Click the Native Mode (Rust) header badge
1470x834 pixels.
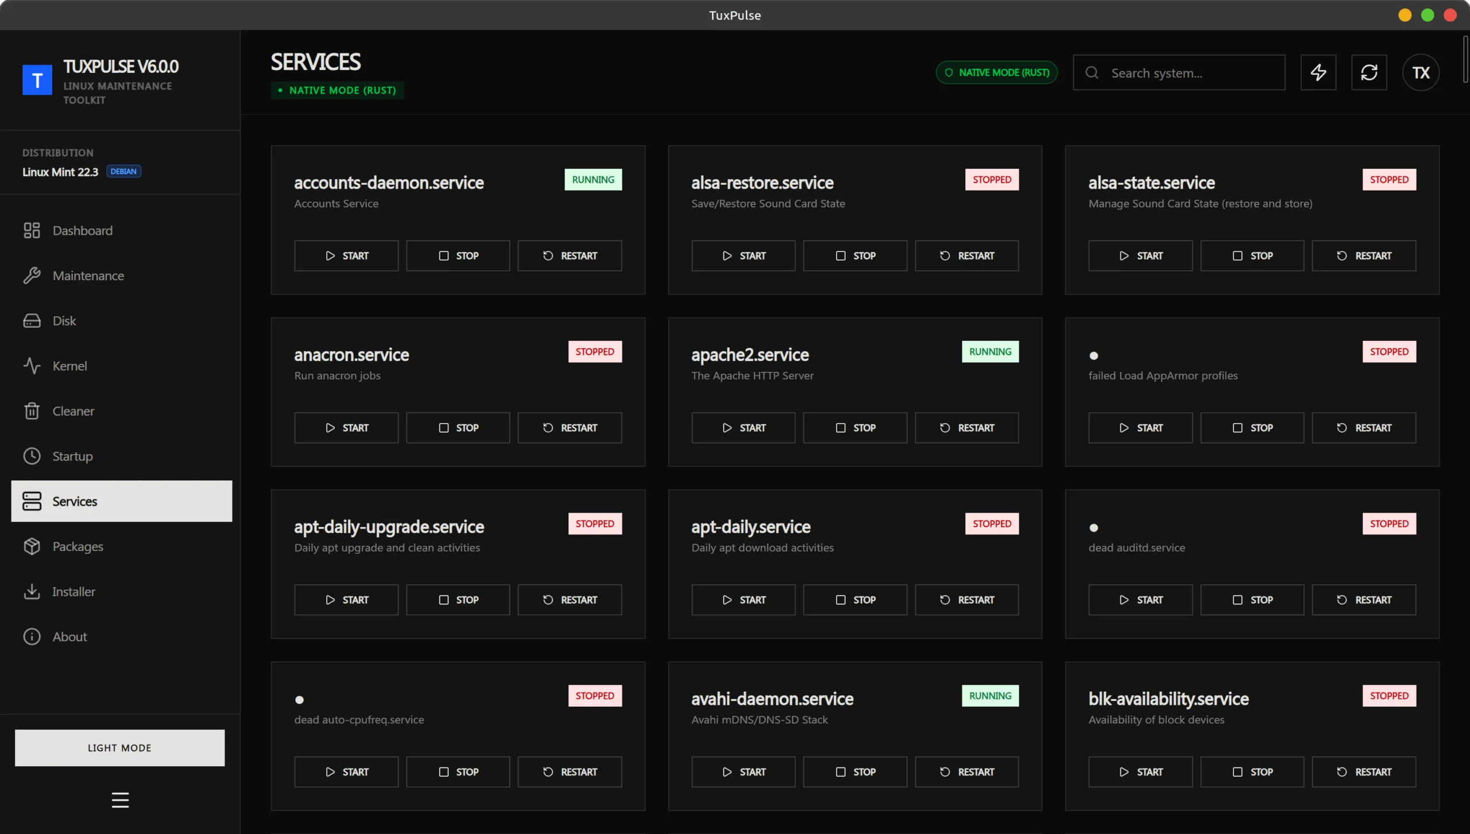tap(996, 72)
